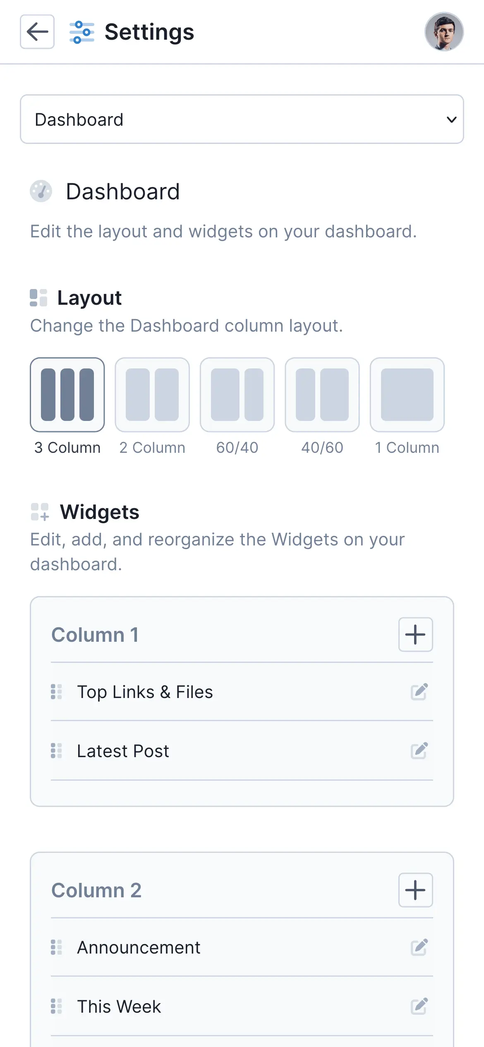Choose the 2 Column layout

[152, 395]
